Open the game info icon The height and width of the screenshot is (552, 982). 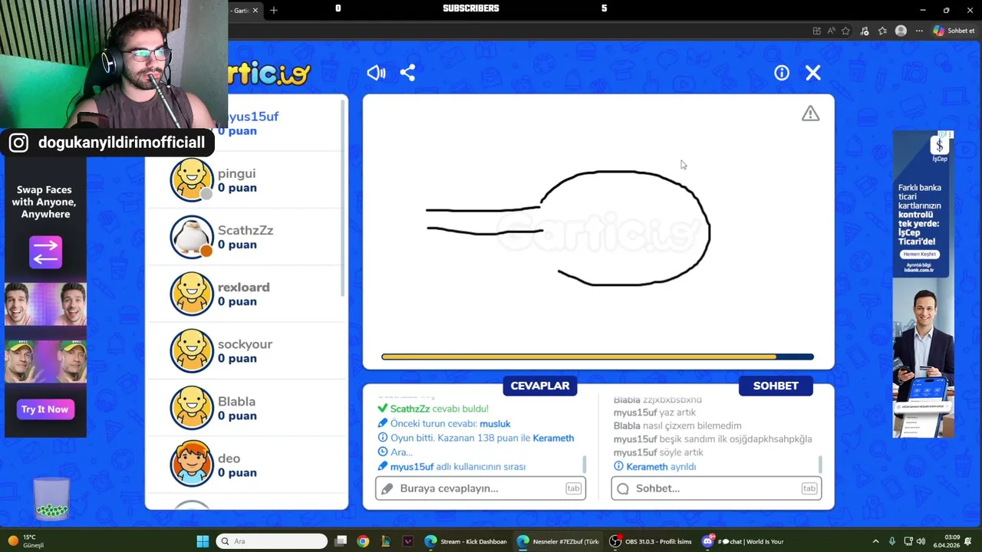[782, 73]
